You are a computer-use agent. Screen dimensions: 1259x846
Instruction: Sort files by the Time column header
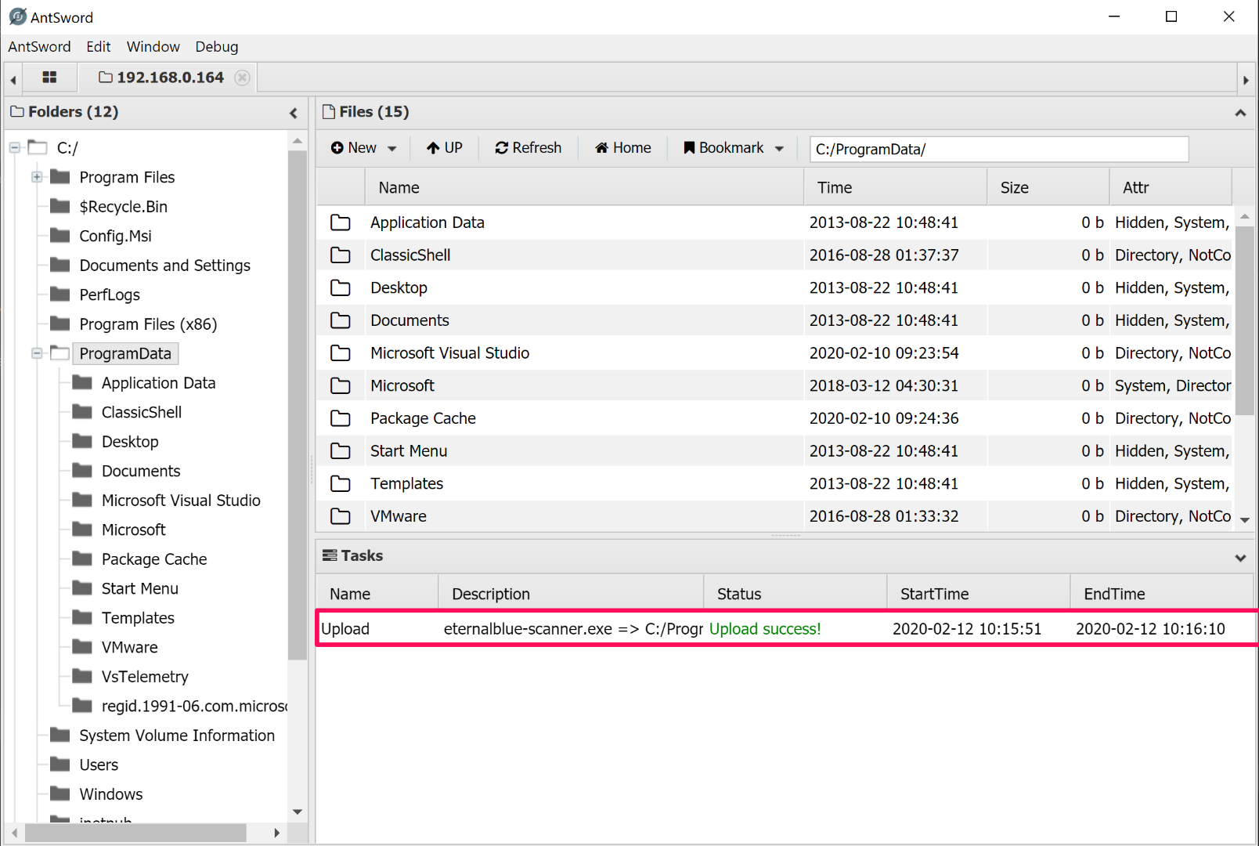[x=835, y=188]
